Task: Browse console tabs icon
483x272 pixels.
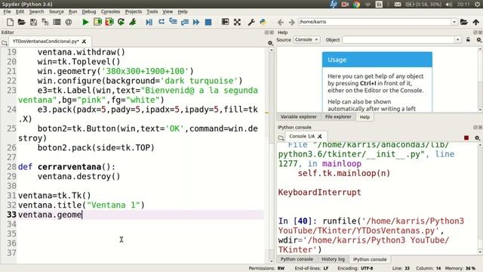Action: (281, 138)
